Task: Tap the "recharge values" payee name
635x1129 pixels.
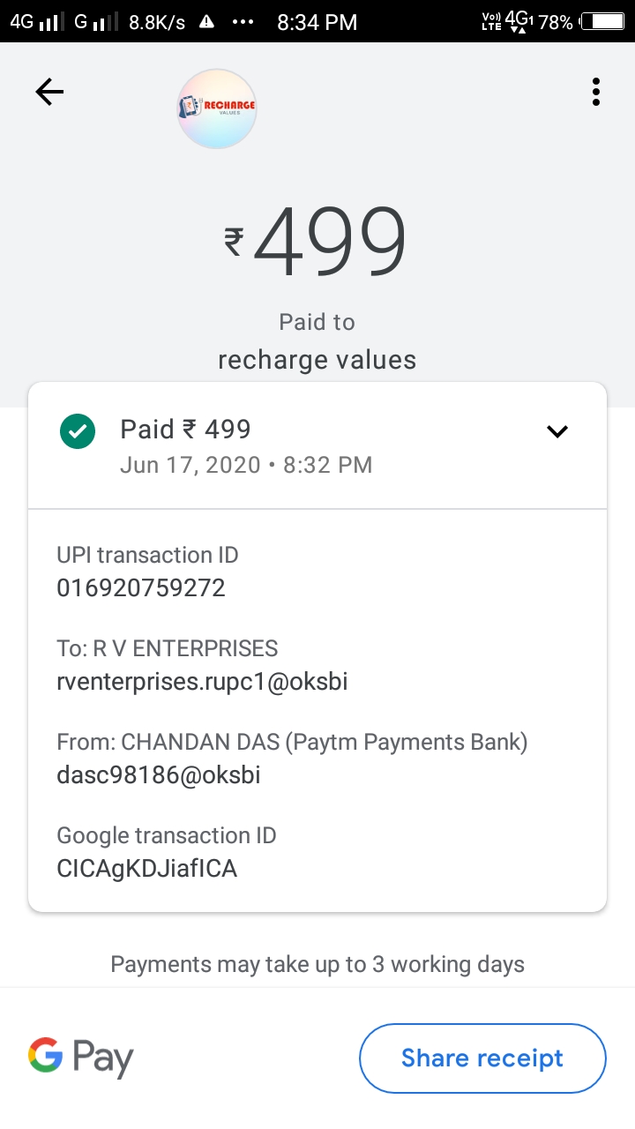Action: tap(317, 360)
